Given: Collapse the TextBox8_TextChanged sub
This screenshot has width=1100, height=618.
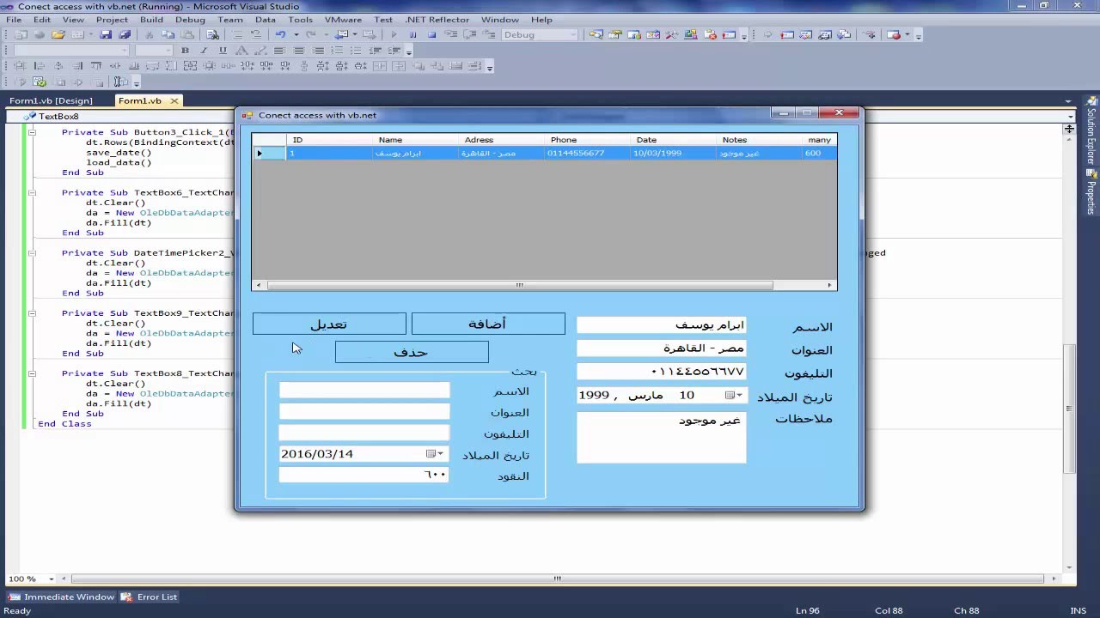Looking at the screenshot, I should 32,373.
